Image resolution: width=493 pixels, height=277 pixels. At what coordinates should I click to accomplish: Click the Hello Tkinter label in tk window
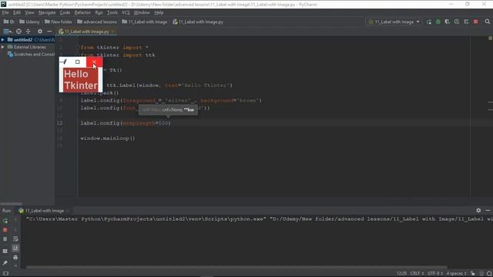[x=80, y=80]
